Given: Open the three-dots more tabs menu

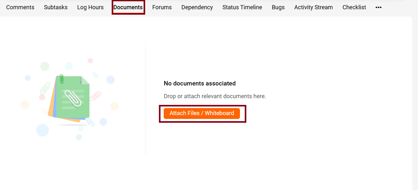Looking at the screenshot, I should [x=378, y=7].
